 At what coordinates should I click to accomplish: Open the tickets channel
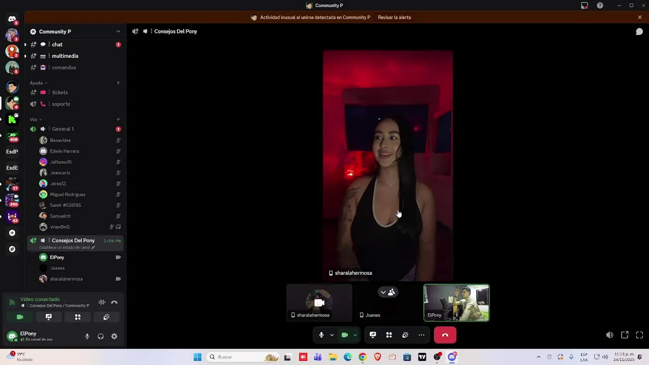[75, 92]
